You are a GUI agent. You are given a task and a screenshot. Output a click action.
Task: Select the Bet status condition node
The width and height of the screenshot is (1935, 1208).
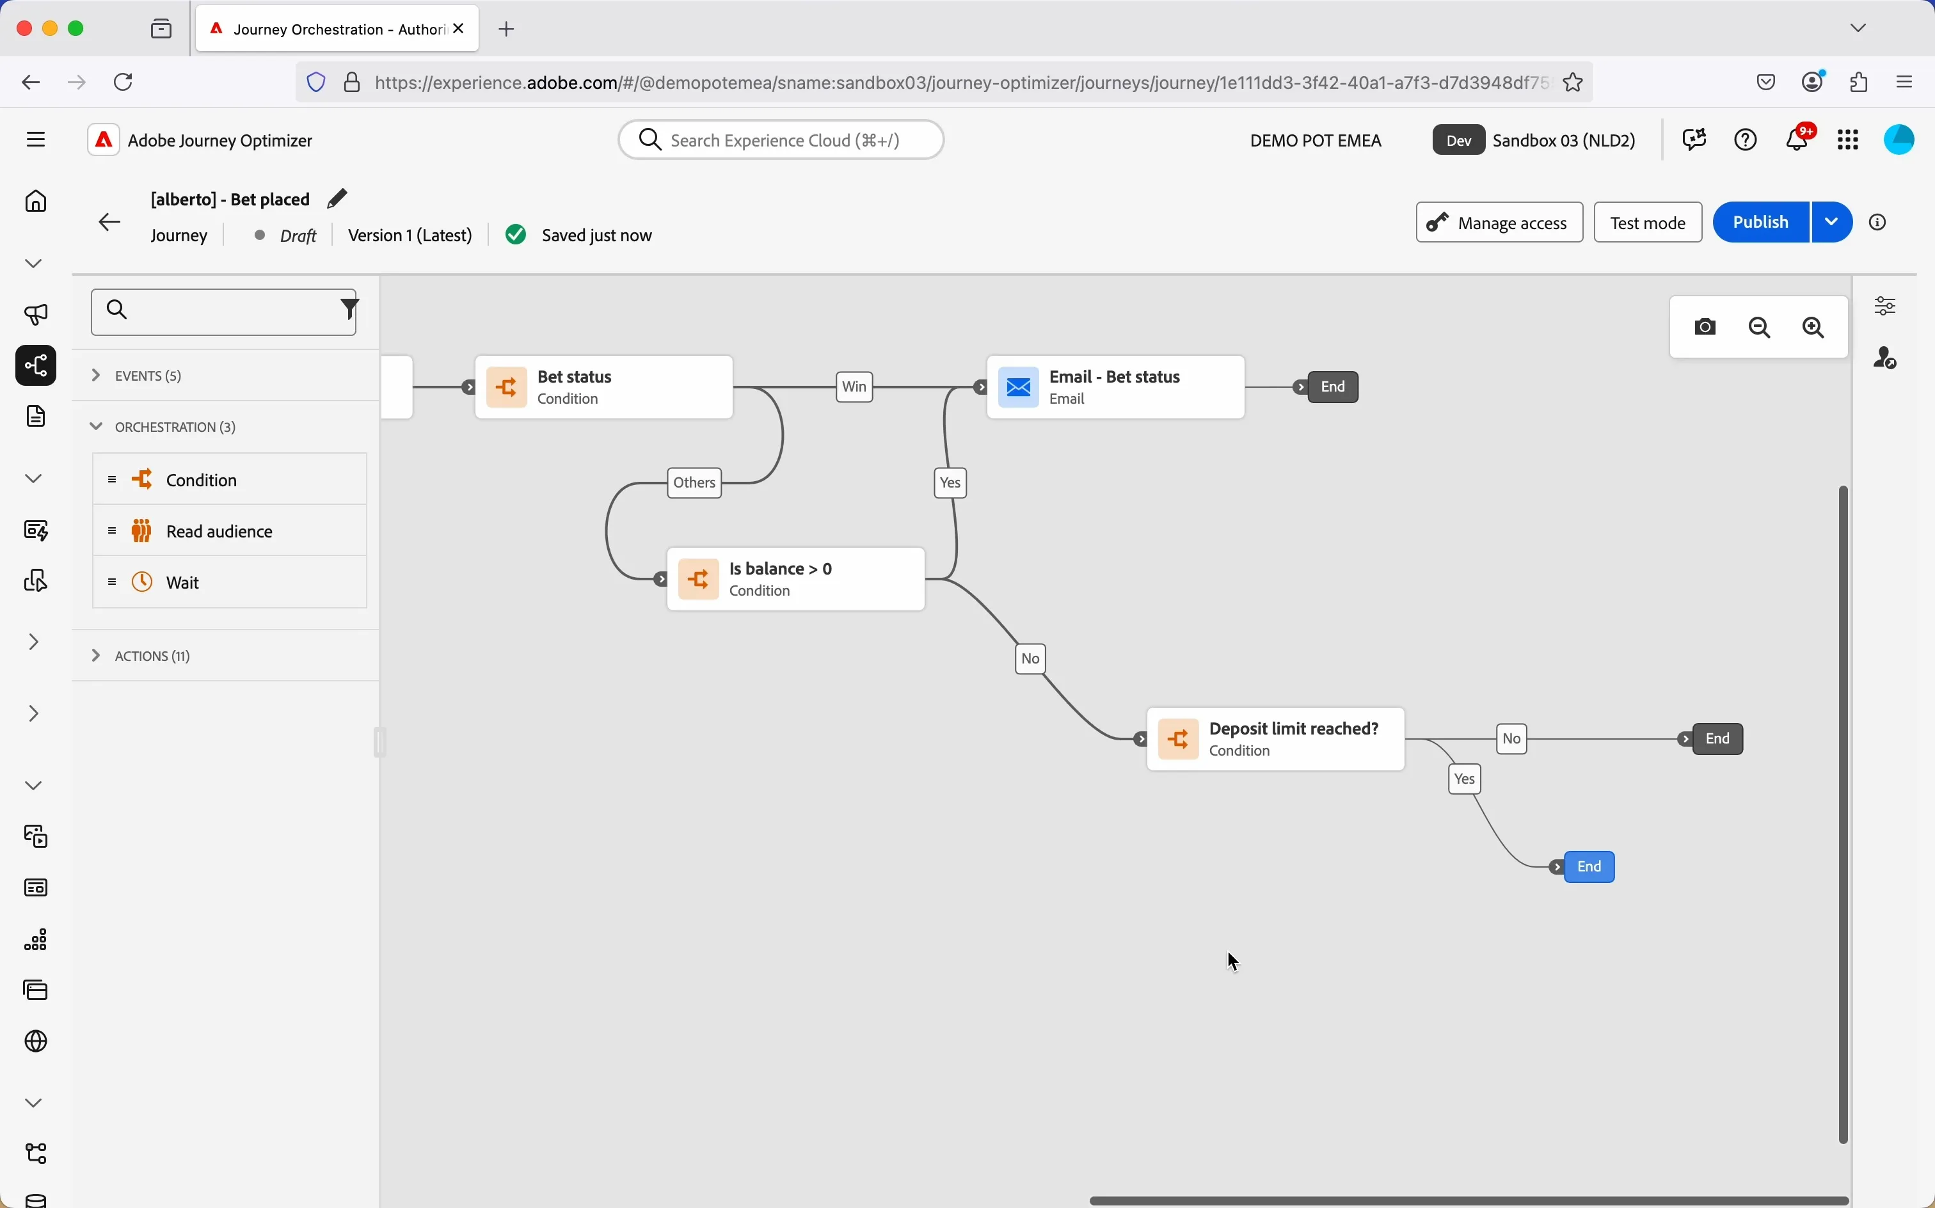click(x=604, y=388)
